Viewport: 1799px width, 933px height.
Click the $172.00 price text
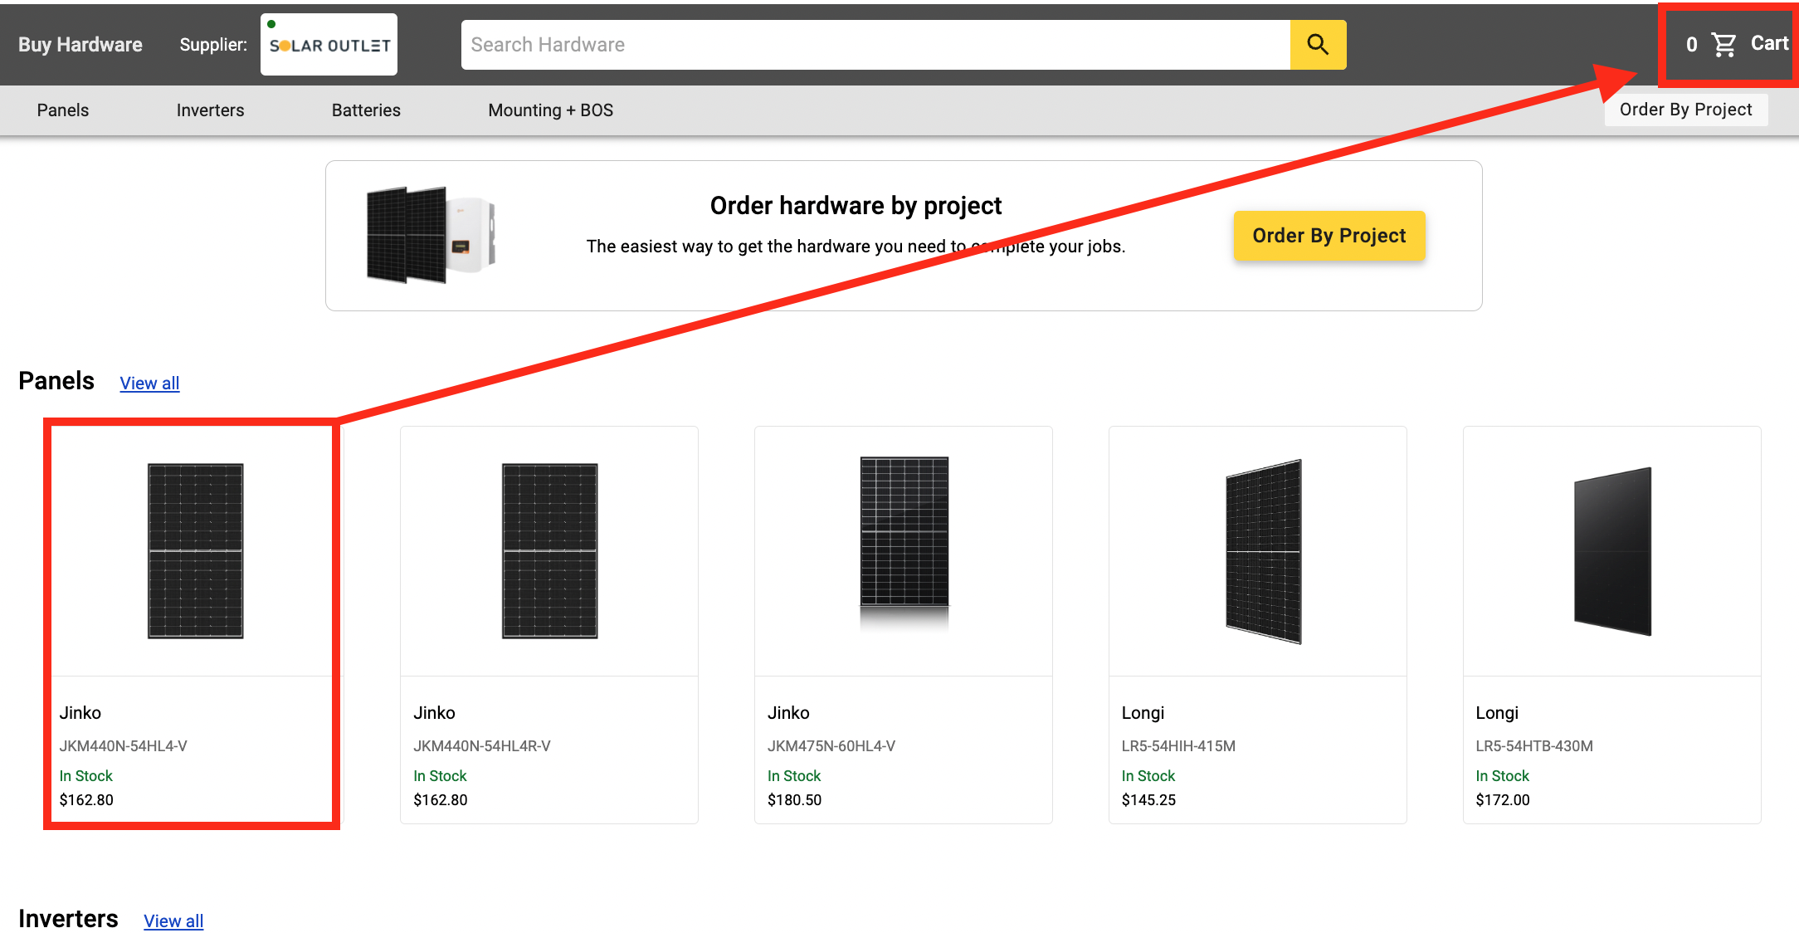[1503, 800]
